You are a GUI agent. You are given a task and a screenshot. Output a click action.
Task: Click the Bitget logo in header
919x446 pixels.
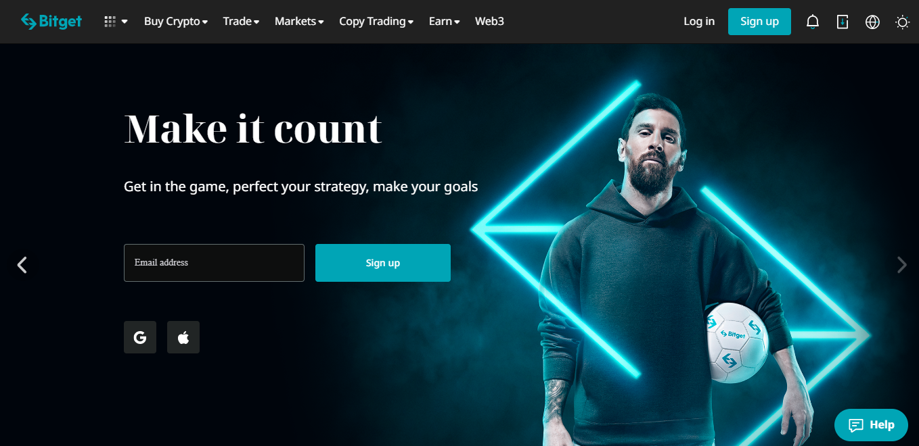click(51, 21)
